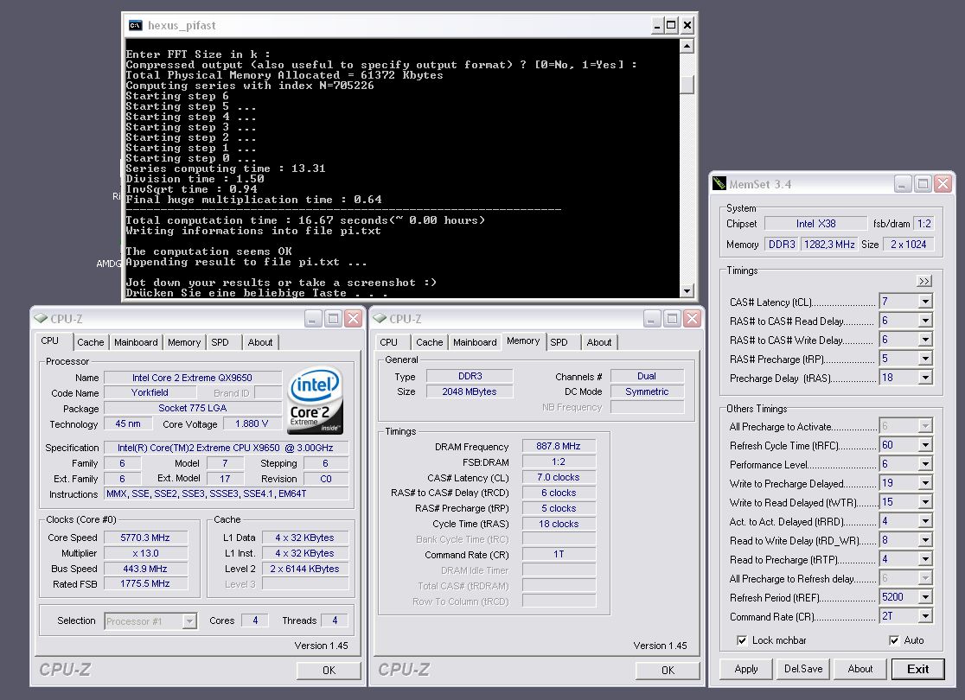Open the Refresh Cycle Time (tRFC) dropdown
The height and width of the screenshot is (700, 965).
(925, 445)
